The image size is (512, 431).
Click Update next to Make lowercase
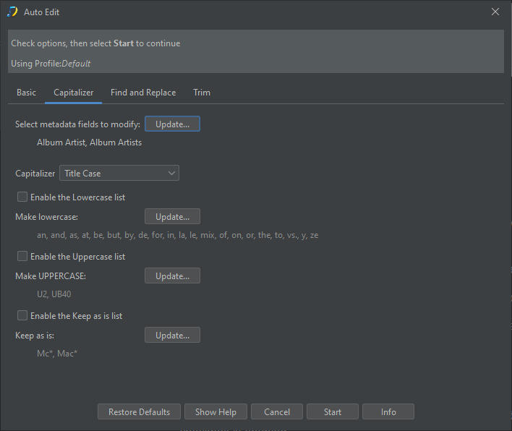(172, 217)
